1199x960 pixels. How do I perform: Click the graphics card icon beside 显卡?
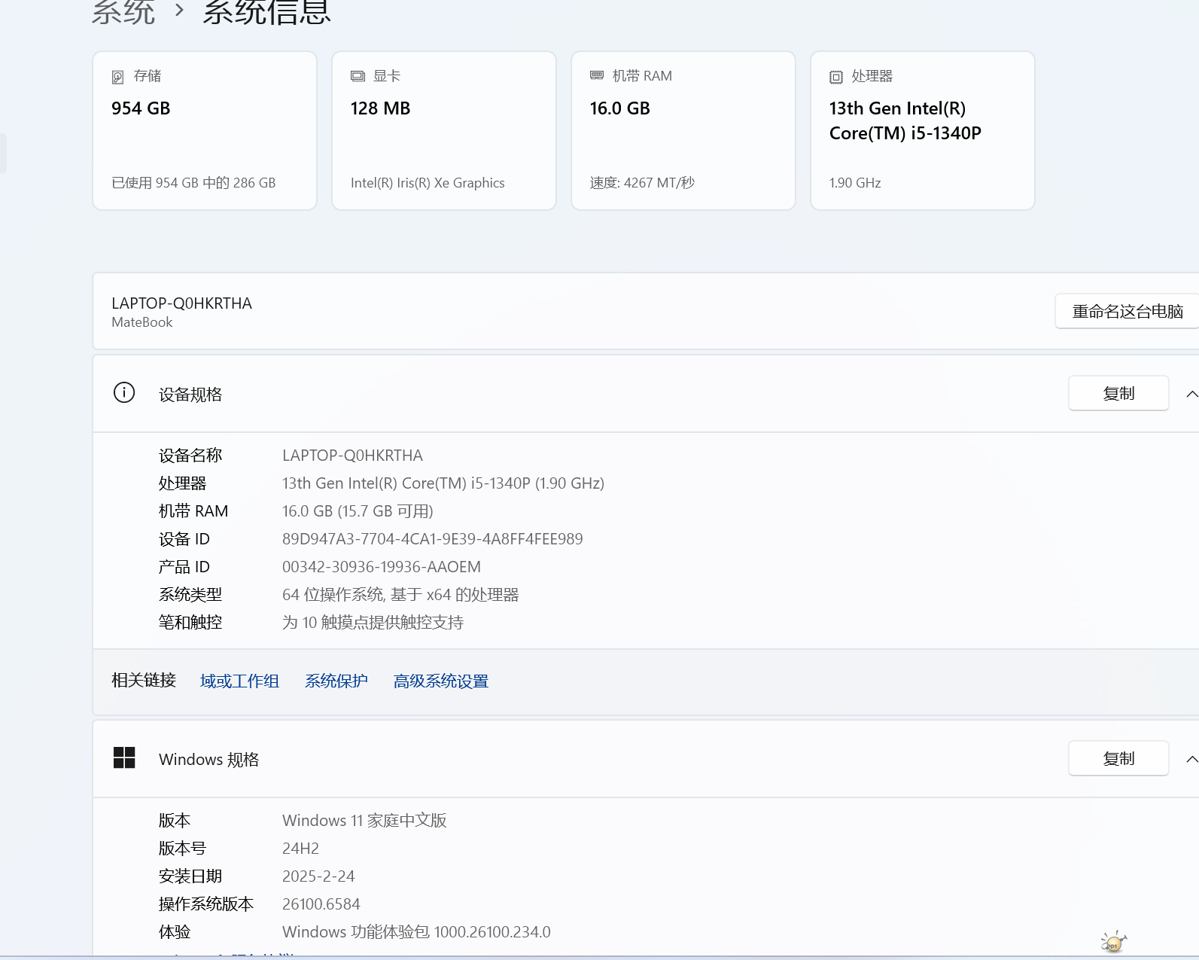pyautogui.click(x=358, y=77)
